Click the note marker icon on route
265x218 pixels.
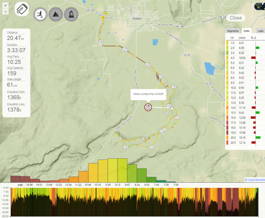[x=148, y=107]
